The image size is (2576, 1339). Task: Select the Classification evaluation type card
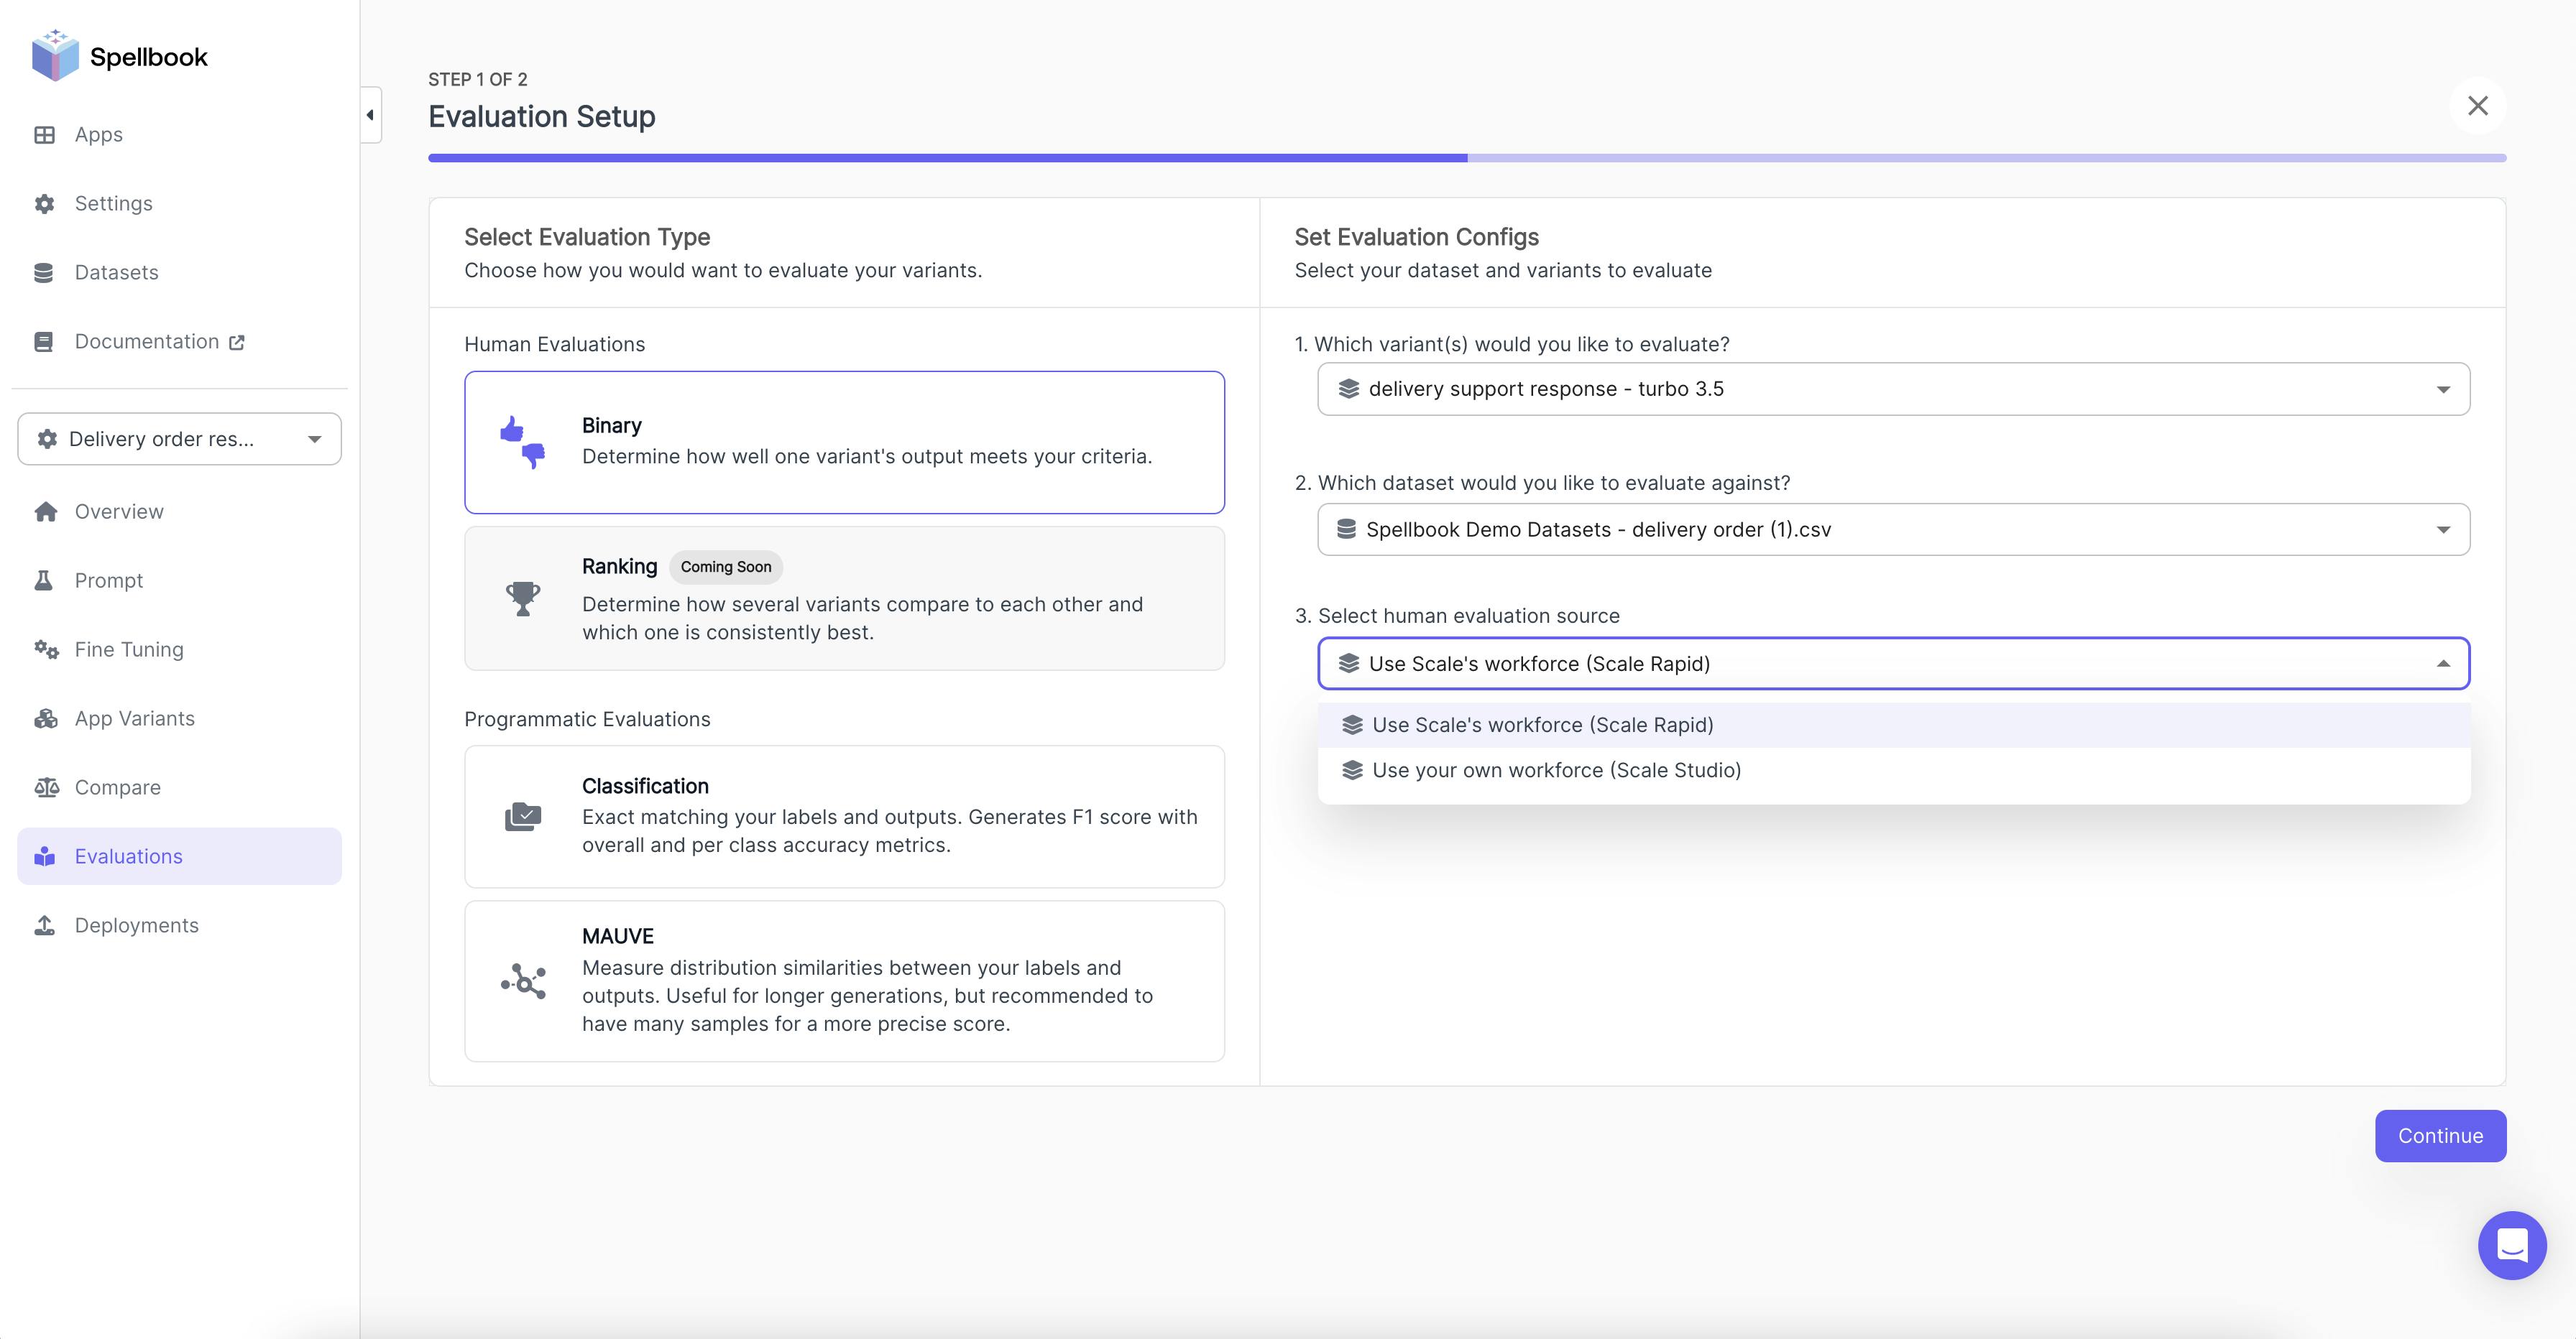(844, 815)
